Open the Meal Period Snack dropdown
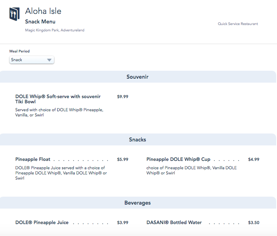The image size is (277, 236). pyautogui.click(x=32, y=60)
